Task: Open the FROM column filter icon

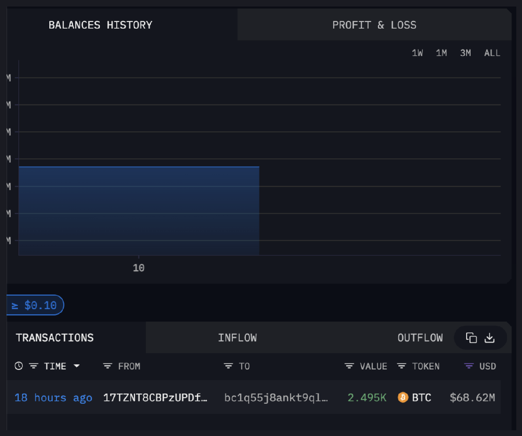Action: 108,366
